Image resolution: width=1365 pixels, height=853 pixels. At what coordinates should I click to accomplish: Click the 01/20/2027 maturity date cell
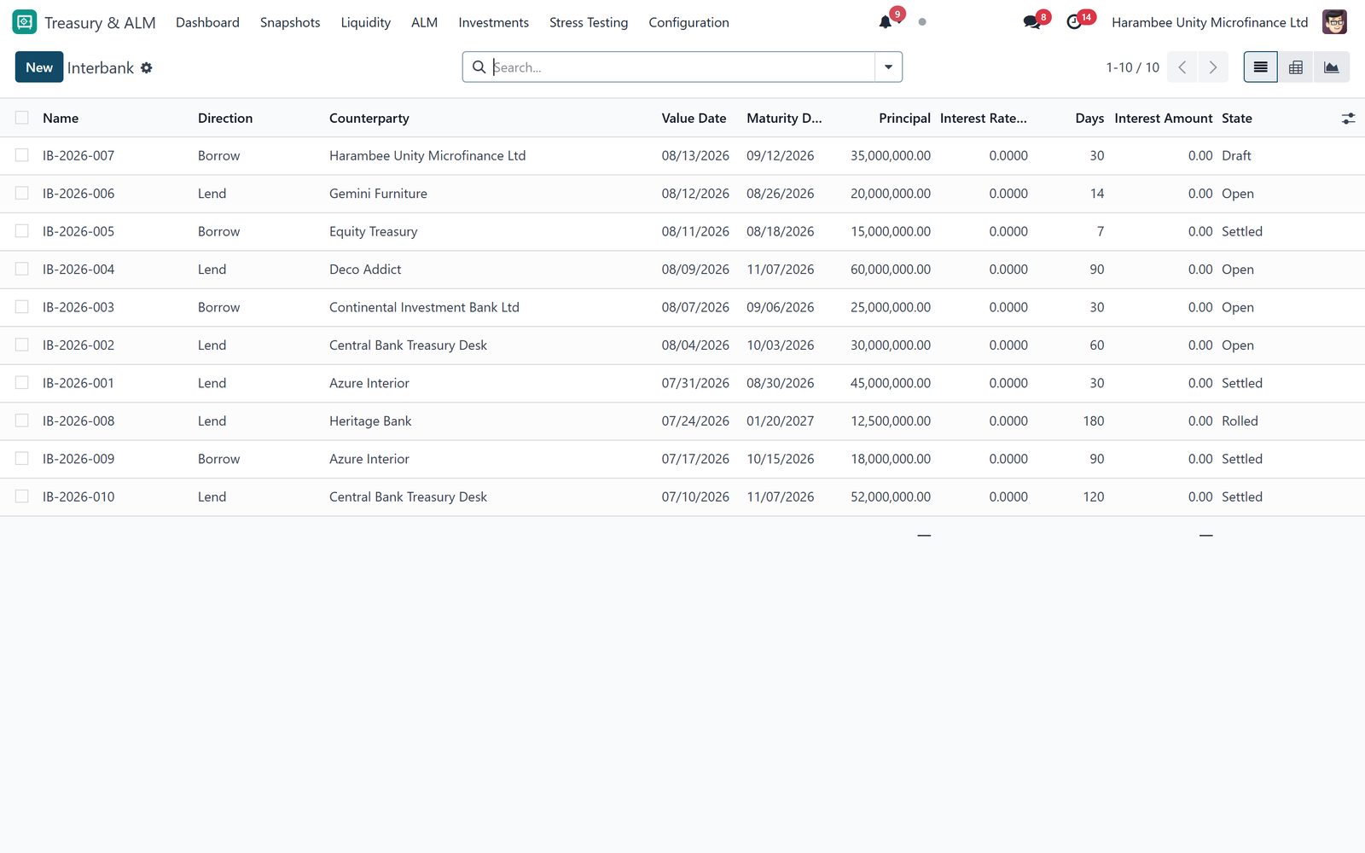pos(780,421)
